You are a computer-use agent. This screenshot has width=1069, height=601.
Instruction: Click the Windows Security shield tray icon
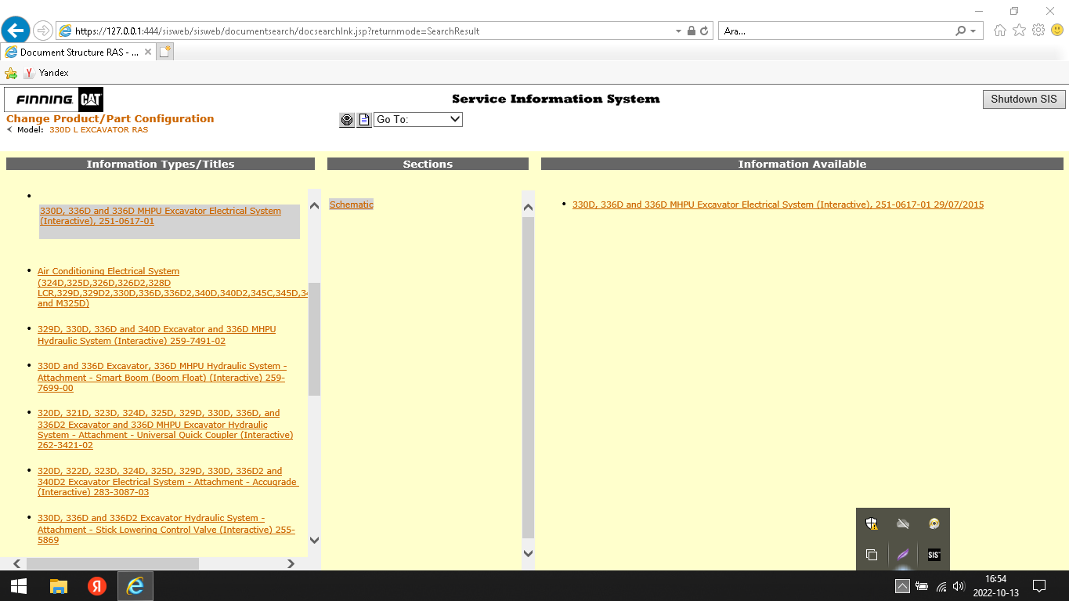(x=872, y=523)
